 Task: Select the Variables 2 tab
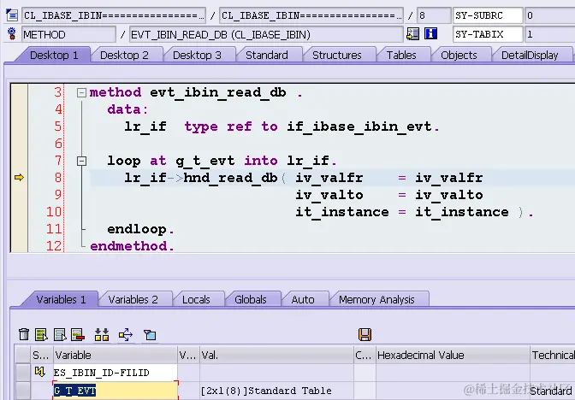pos(133,300)
